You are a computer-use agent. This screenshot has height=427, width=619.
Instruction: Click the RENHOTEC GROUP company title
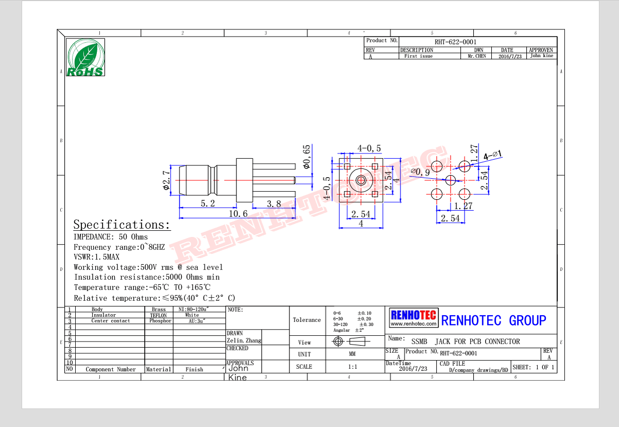coord(493,320)
